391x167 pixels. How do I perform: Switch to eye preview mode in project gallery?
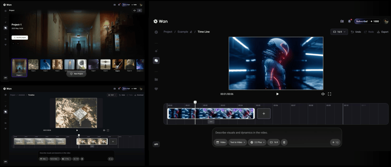pyautogui.click(x=135, y=11)
